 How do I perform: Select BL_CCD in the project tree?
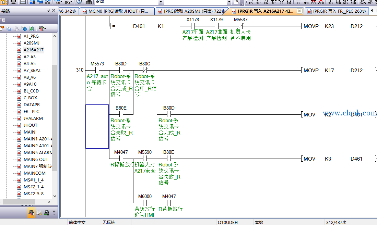[x=31, y=91]
